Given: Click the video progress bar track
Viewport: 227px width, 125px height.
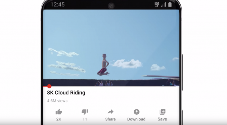Looking at the screenshot, I should click(111, 86).
